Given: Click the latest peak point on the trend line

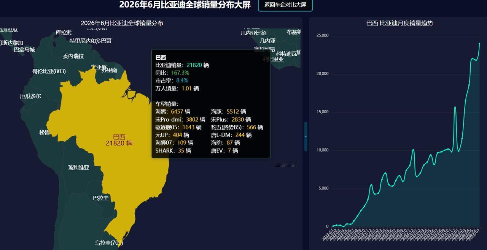Looking at the screenshot, I should 479,44.
